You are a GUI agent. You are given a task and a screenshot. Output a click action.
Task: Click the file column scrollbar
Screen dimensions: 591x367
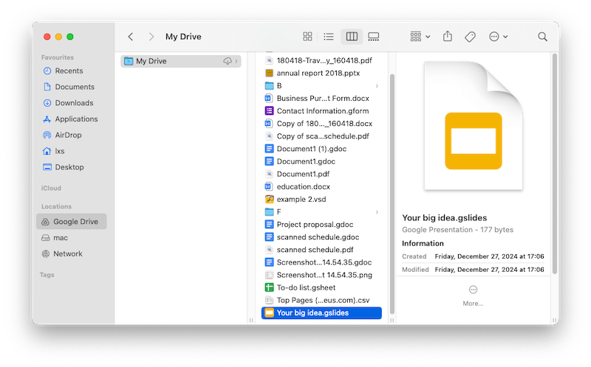tap(392, 194)
